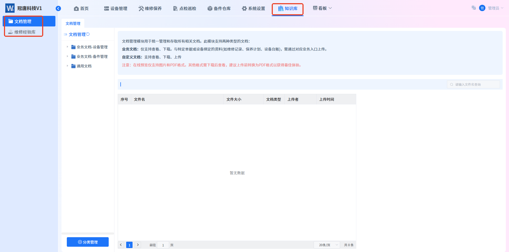Open the 设备管理 top menu
The image size is (509, 252).
click(116, 8)
